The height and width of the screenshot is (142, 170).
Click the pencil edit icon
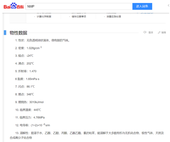pos(159,32)
